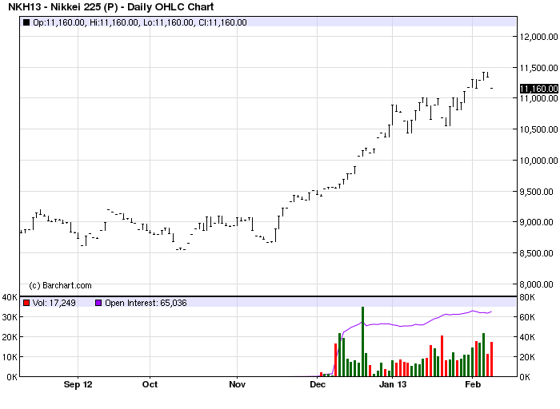Screen dimensions: 560x409
Task: Click the (c) Barchart.com credit text
Action: (60, 285)
